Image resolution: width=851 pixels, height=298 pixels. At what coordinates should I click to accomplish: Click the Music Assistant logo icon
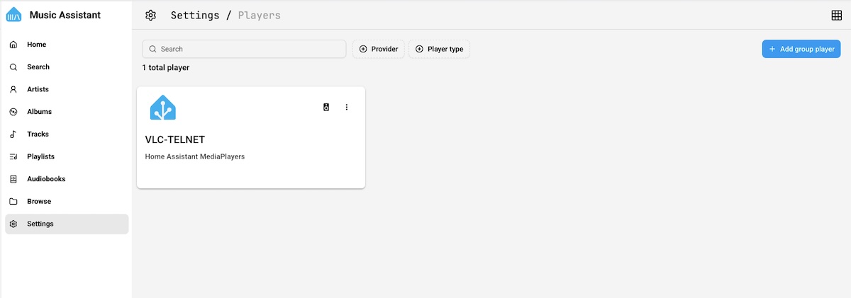pos(13,15)
